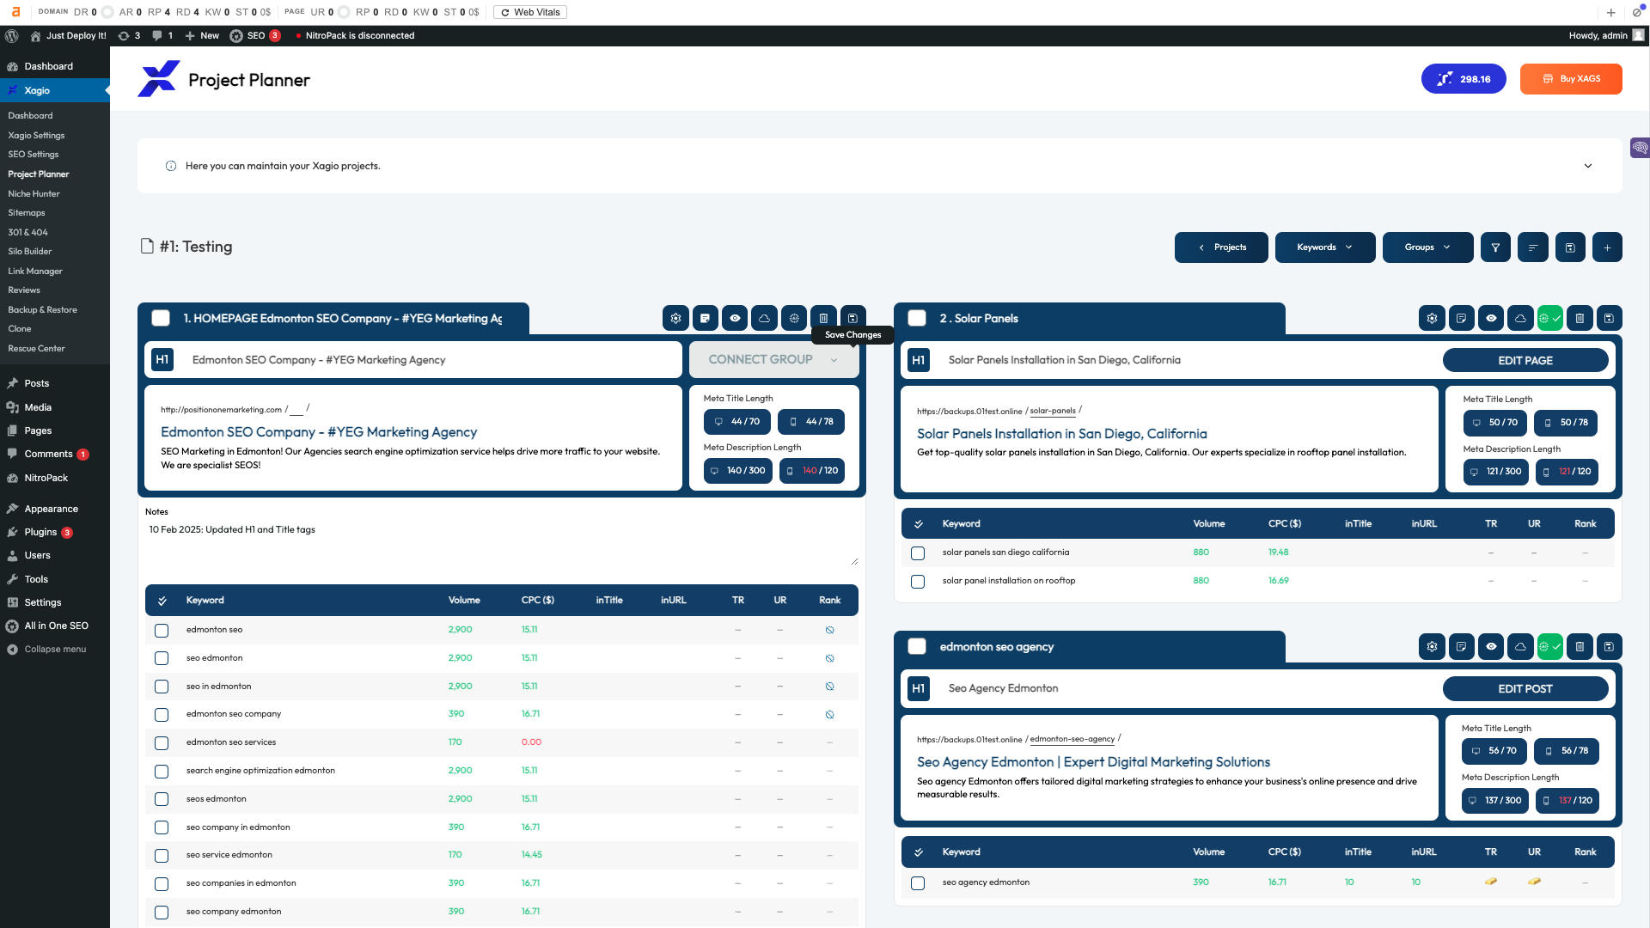
Task: Click the 298.16 XAGS balance button
Action: click(x=1464, y=79)
